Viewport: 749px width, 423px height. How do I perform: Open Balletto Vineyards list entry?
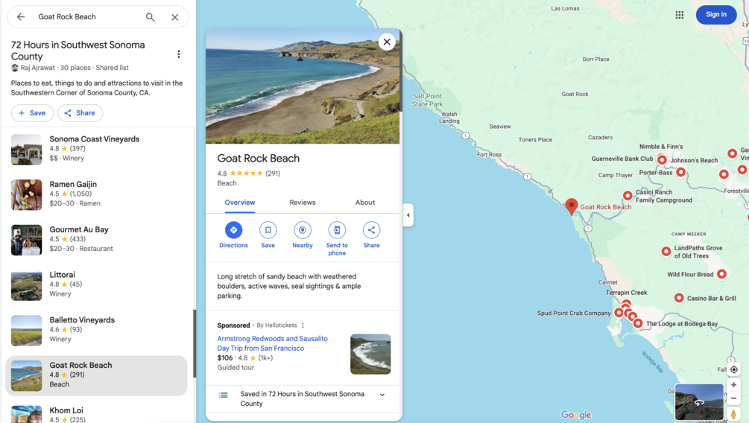pos(96,331)
